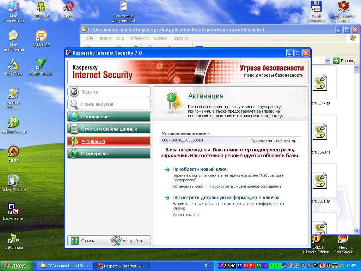
Task: Select Поиск вирусов in the sidebar
Action: tap(109, 104)
